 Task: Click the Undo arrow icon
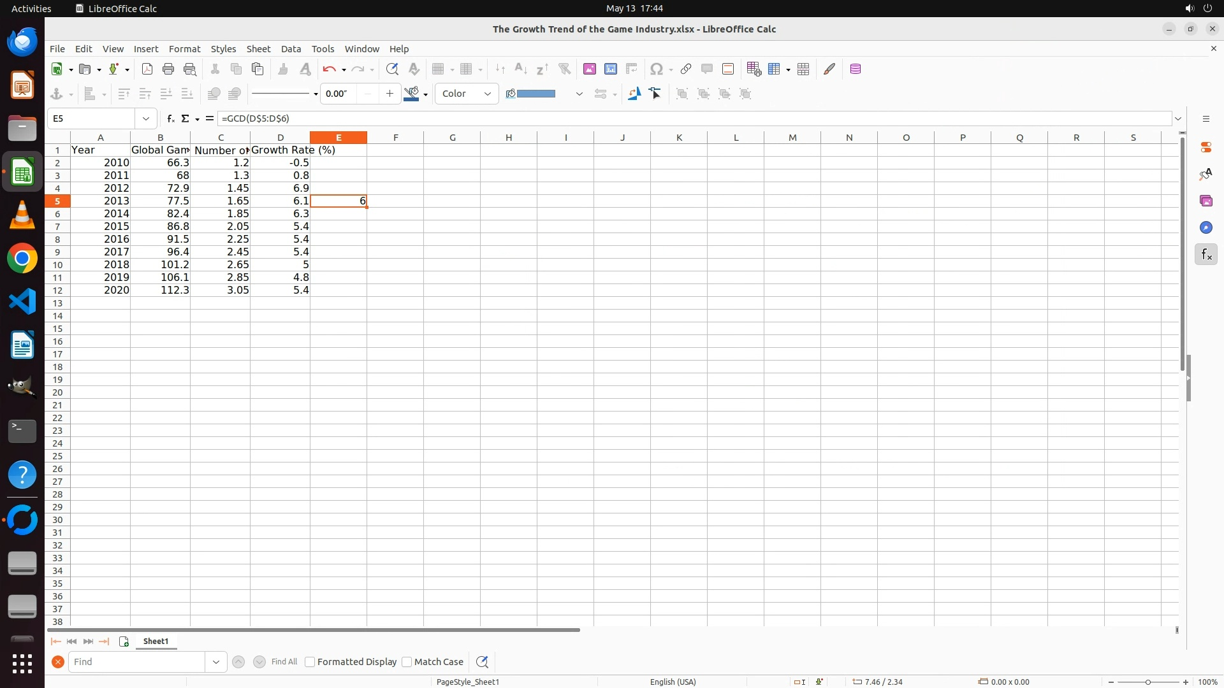click(329, 69)
